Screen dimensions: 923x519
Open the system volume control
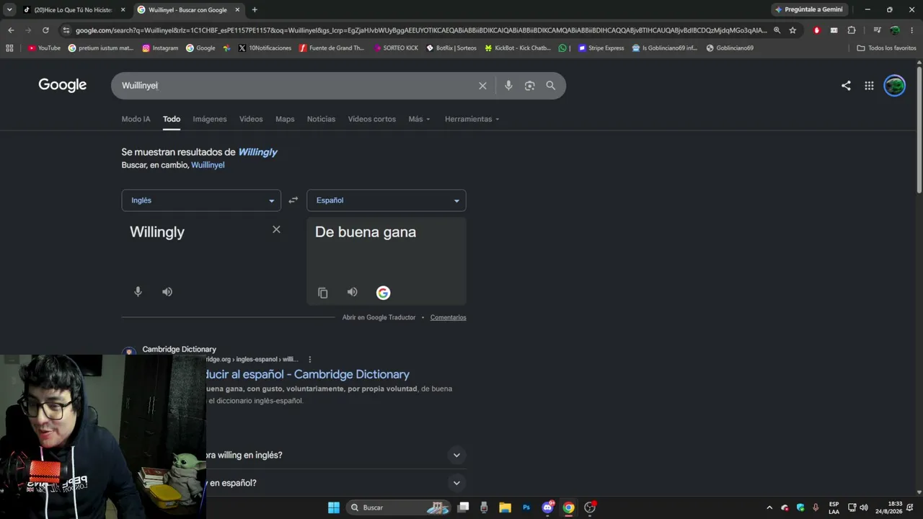(x=864, y=507)
